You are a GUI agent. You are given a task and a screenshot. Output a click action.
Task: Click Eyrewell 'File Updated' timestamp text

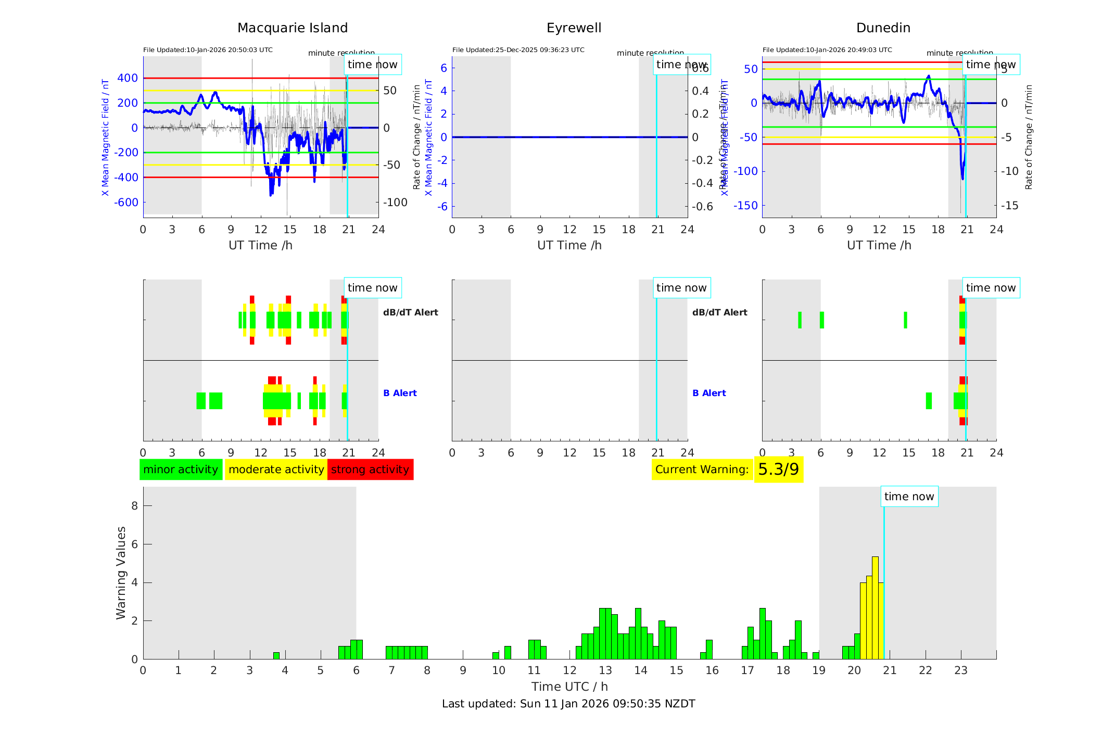click(518, 50)
